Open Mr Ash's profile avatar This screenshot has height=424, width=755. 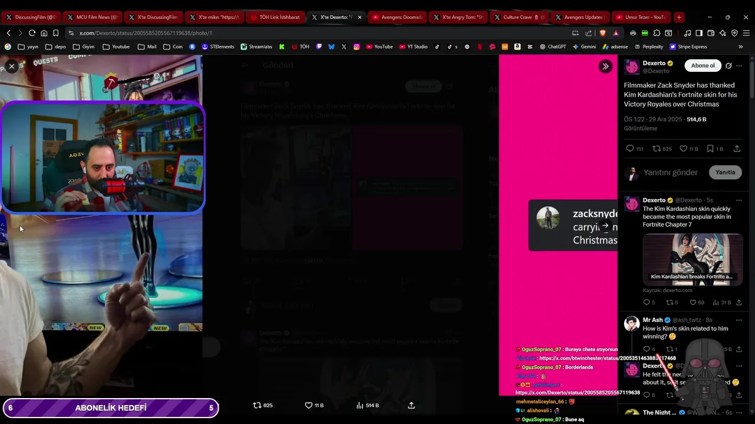632,323
